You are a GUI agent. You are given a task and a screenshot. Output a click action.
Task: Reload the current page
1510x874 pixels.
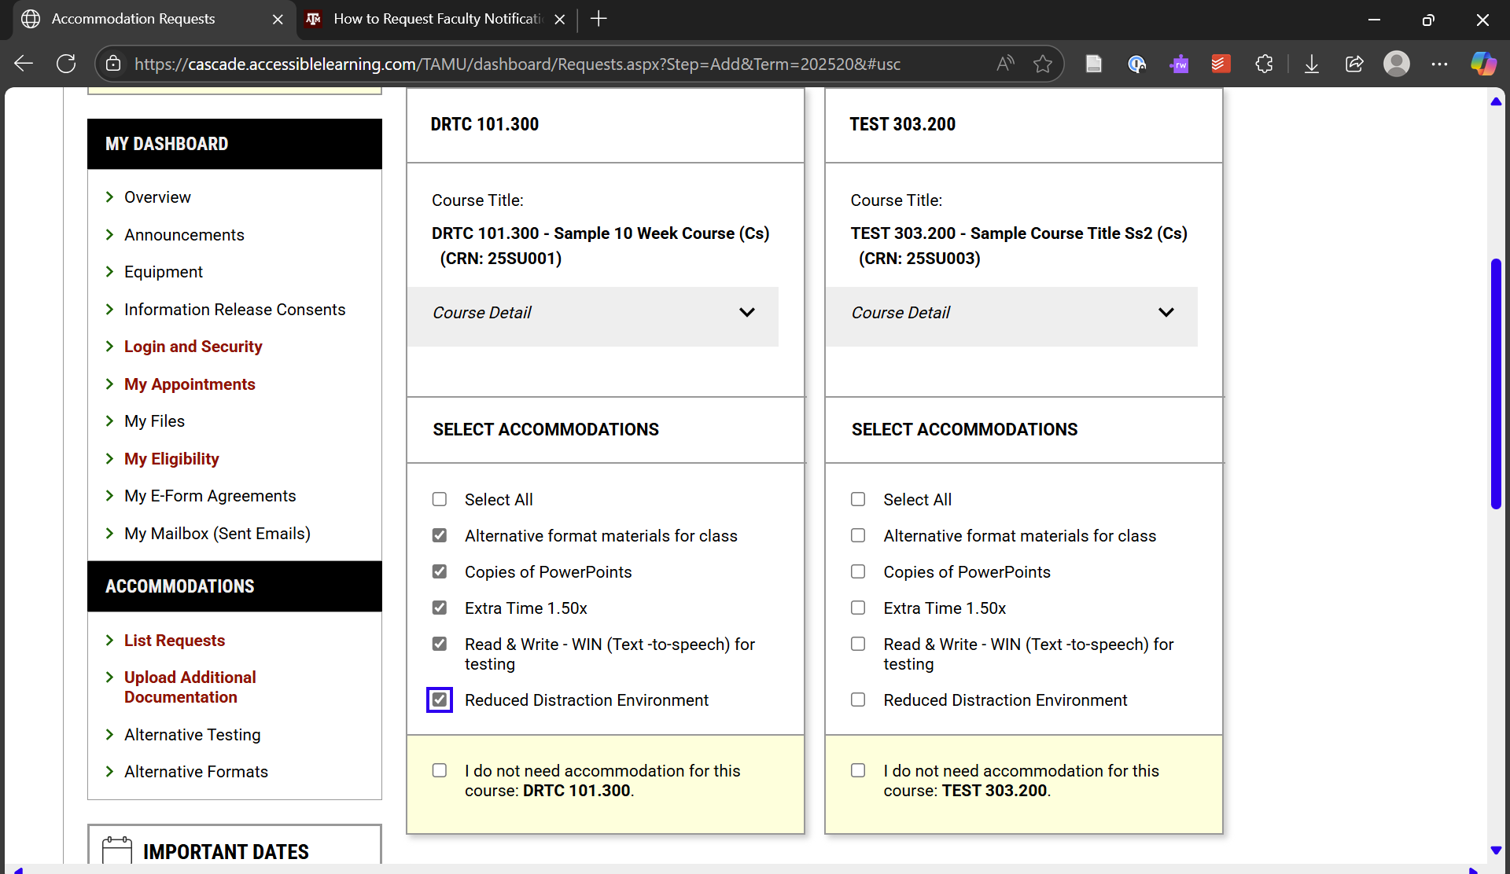coord(66,64)
